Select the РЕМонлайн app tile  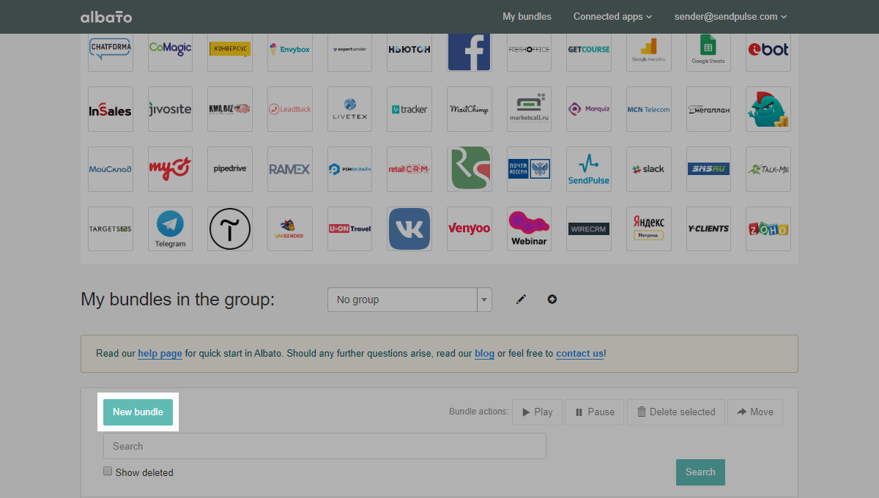(349, 169)
